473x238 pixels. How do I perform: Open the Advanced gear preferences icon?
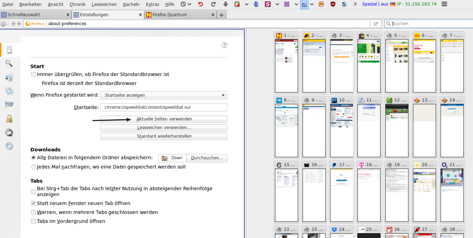[9, 146]
